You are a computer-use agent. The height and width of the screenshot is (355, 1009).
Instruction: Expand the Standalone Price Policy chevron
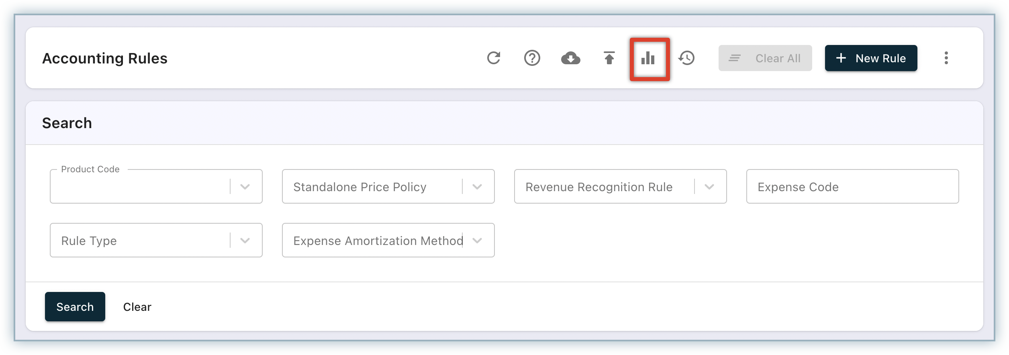(477, 187)
